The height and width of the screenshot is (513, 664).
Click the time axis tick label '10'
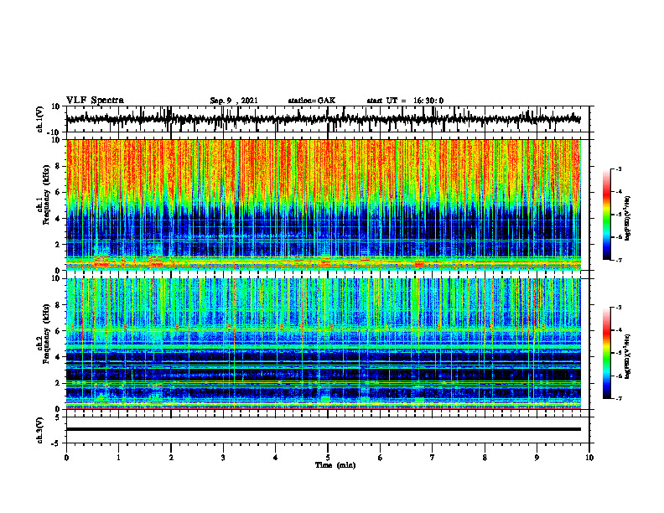589,458
